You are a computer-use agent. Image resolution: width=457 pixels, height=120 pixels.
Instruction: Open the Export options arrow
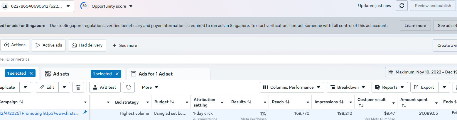(x=444, y=87)
